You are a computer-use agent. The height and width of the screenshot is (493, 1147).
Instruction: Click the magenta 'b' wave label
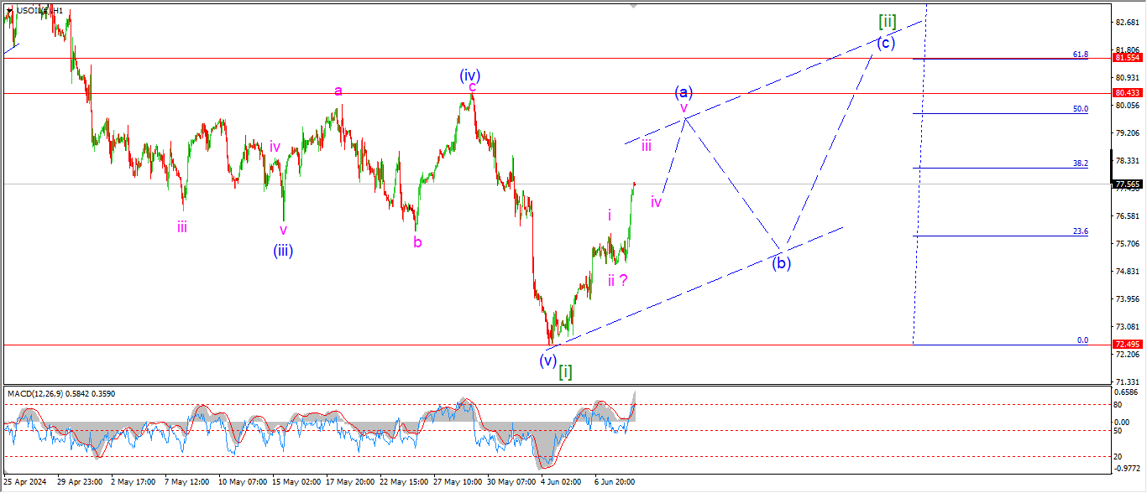(416, 242)
